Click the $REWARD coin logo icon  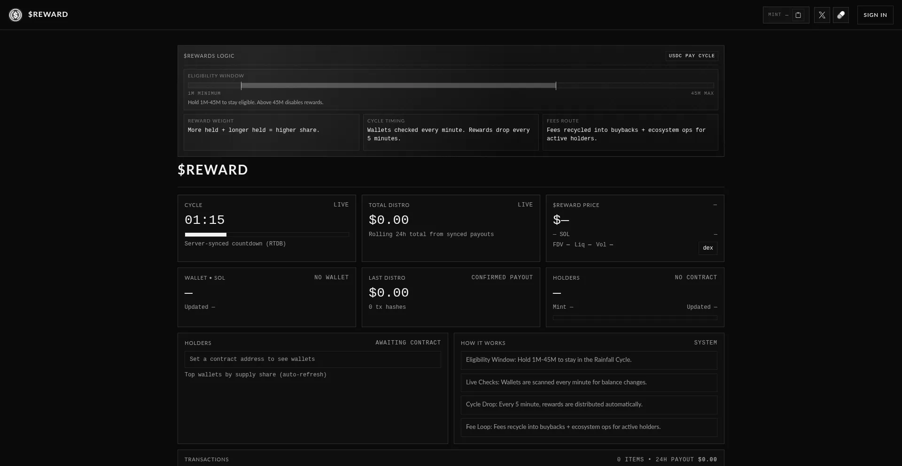[x=16, y=15]
